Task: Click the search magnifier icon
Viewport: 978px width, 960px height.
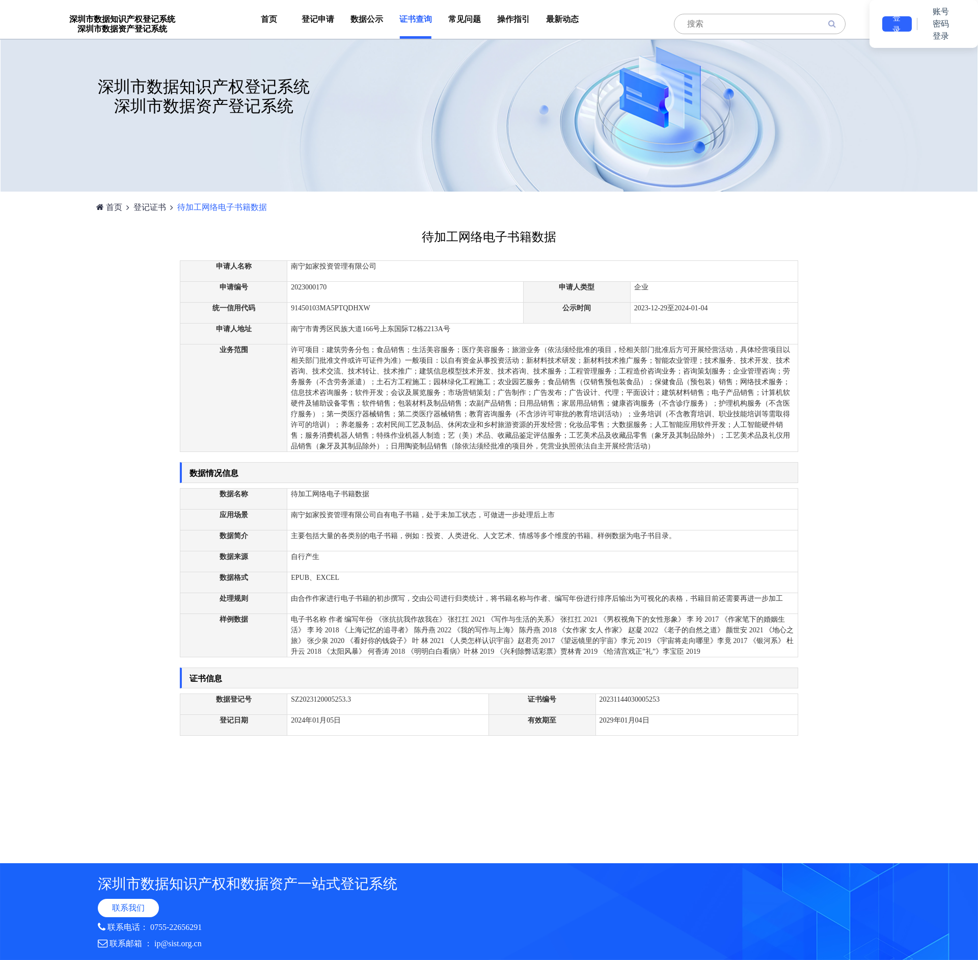Action: pos(832,24)
